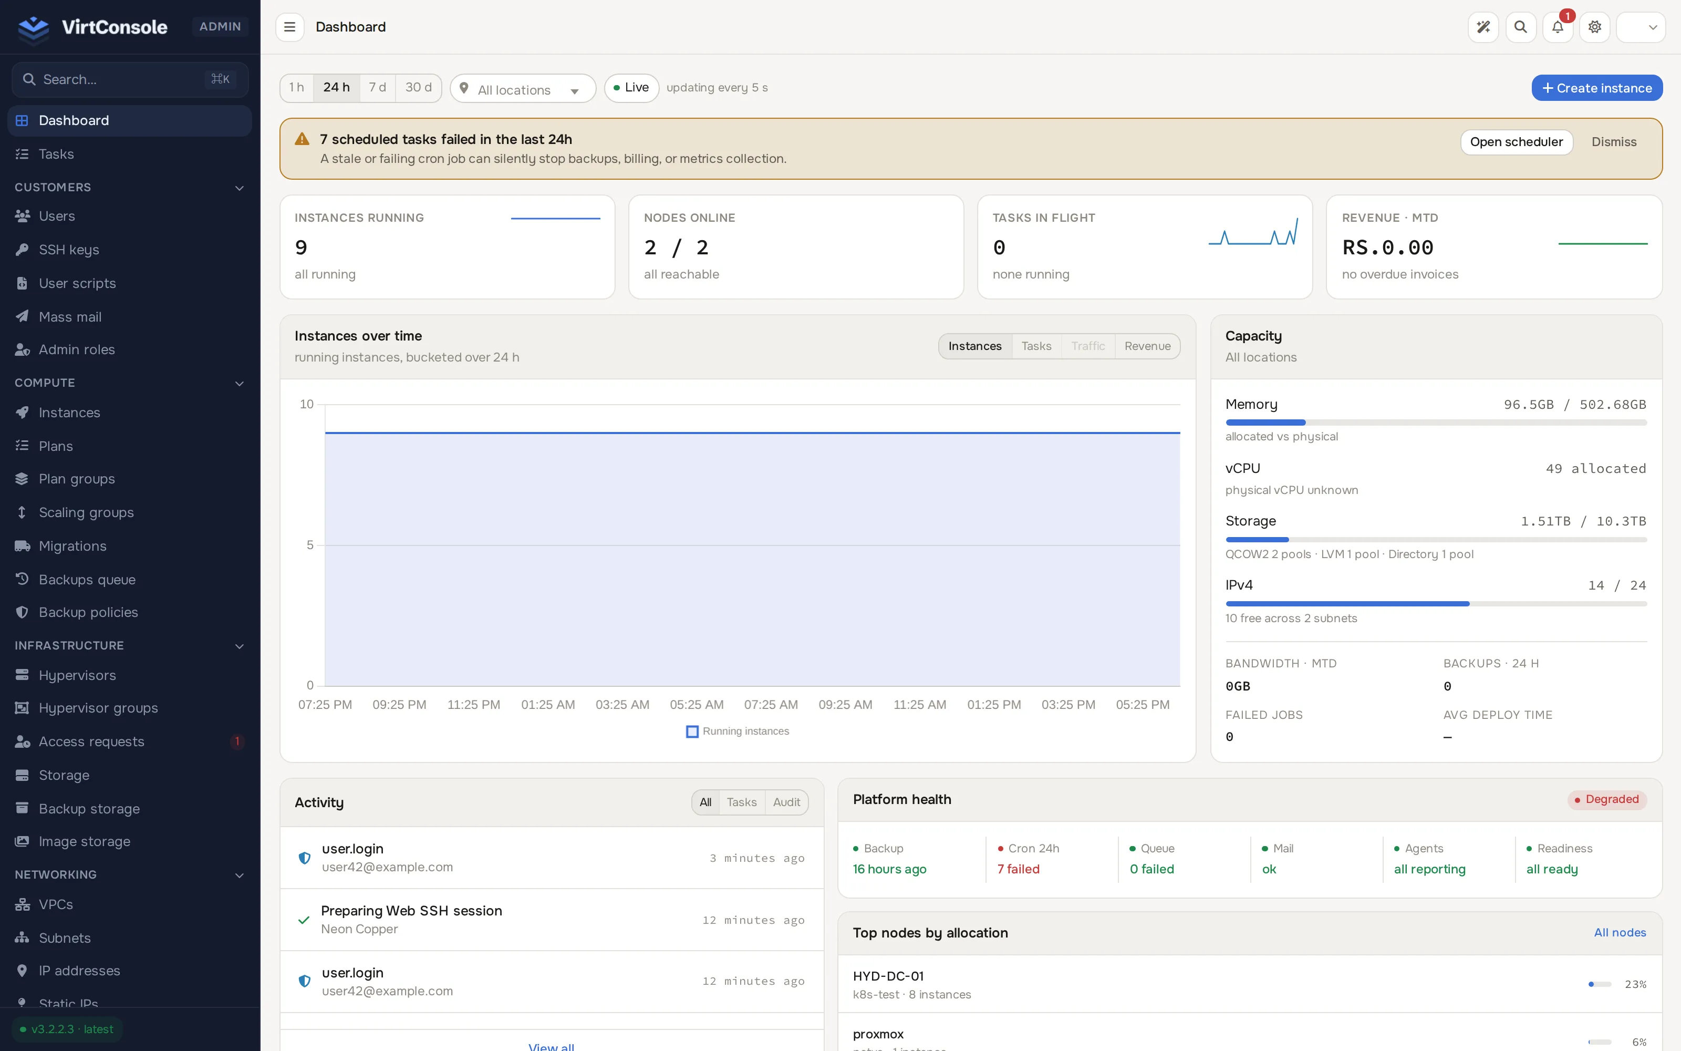Select the 7 d time range

377,88
